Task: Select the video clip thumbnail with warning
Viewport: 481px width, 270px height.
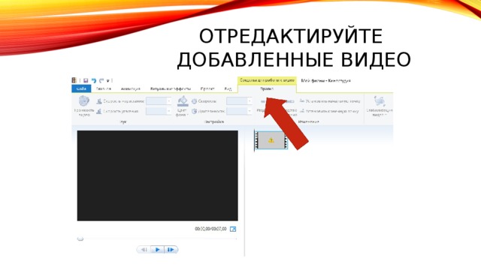Action: (x=271, y=140)
